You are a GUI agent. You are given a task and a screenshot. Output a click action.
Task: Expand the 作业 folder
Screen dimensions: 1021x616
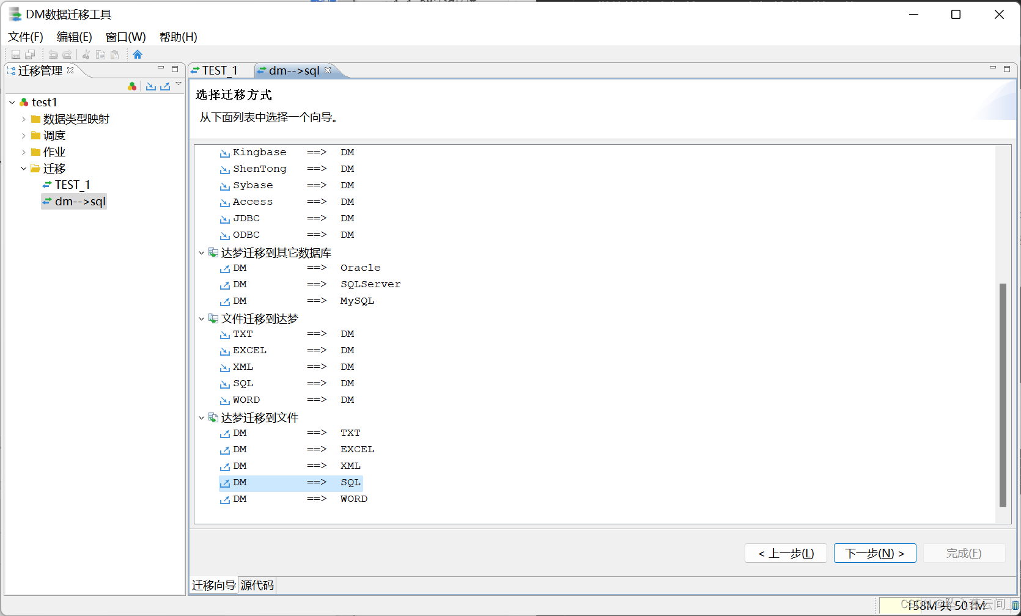click(x=24, y=152)
